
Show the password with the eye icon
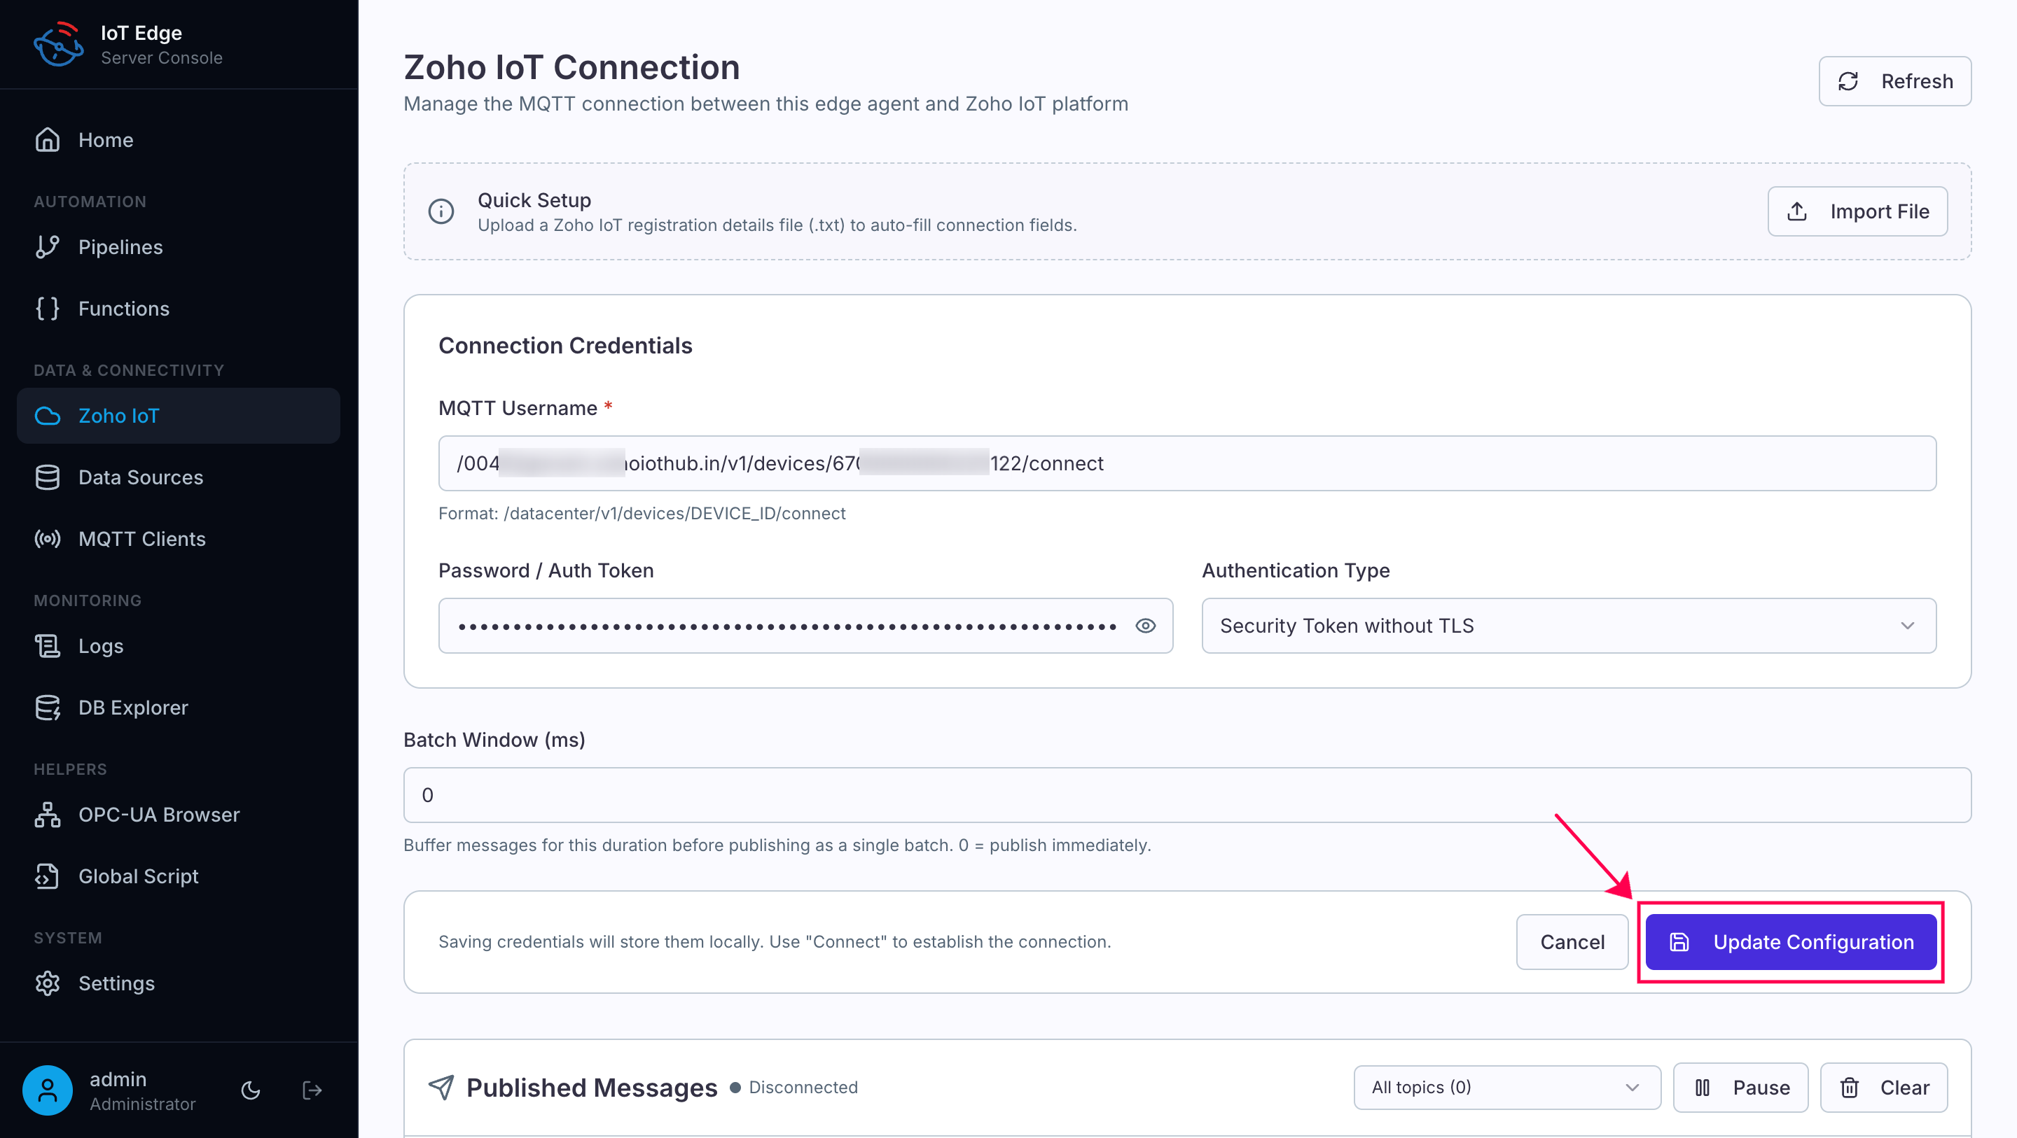[1146, 626]
